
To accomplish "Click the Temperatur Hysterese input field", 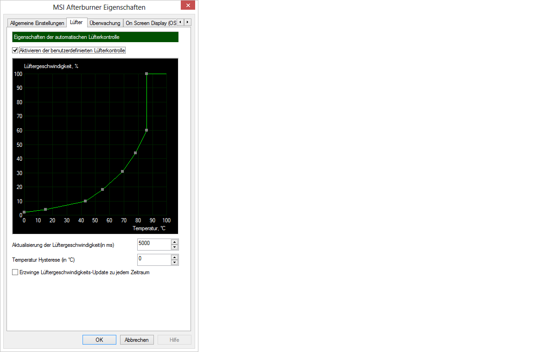I will 154,259.
